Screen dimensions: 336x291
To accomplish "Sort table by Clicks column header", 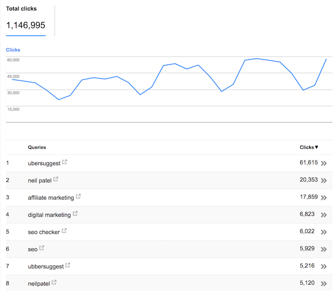I will coord(309,147).
